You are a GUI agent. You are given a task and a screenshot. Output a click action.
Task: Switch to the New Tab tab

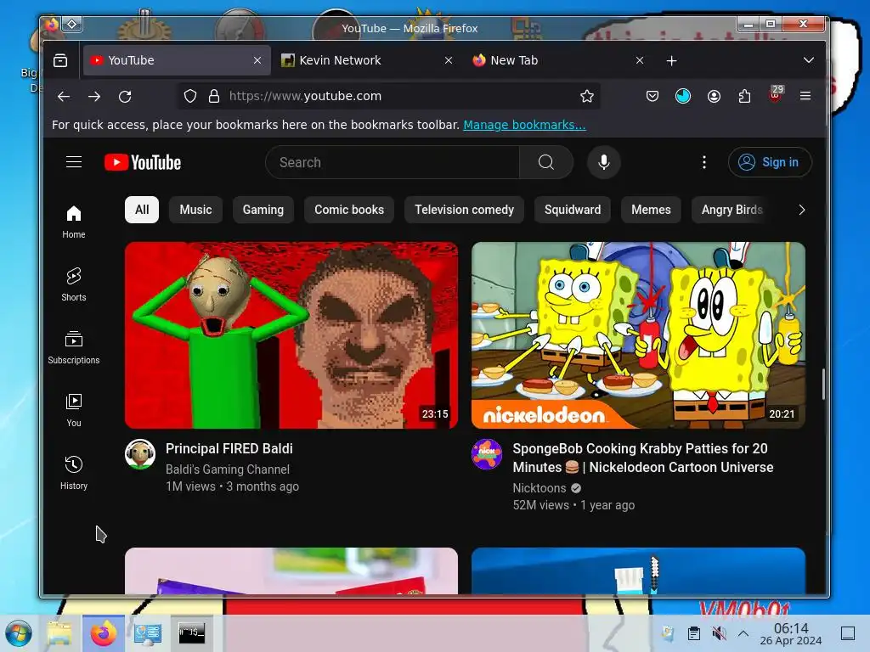pyautogui.click(x=556, y=60)
